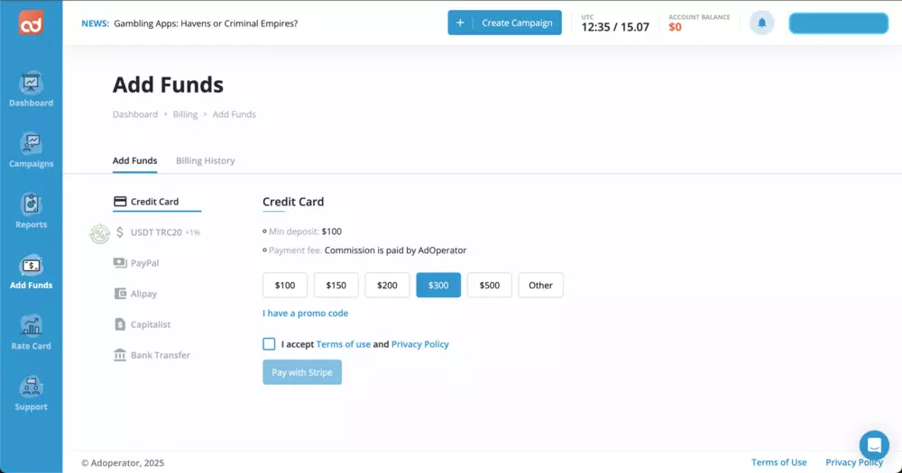Image resolution: width=902 pixels, height=473 pixels.
Task: Choose Credit Card payment method
Action: (156, 202)
